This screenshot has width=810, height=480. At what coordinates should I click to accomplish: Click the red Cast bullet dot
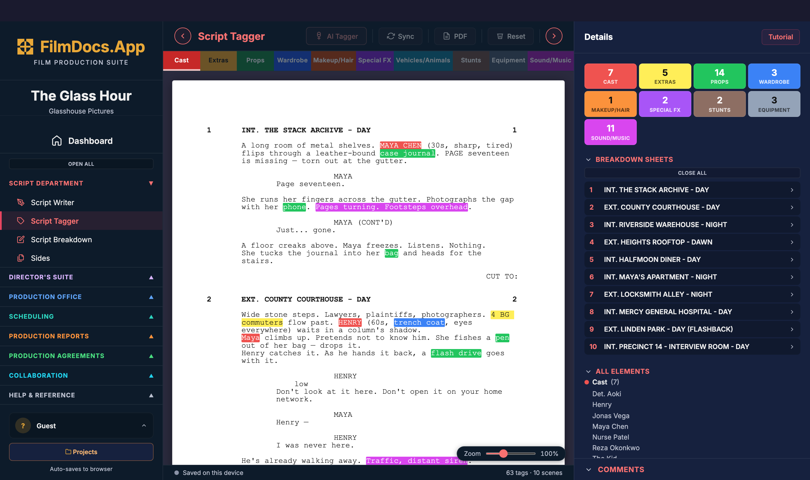pos(587,382)
